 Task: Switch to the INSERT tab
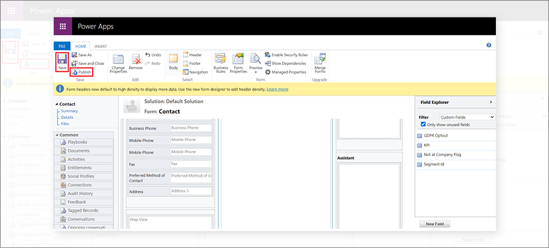tap(101, 46)
